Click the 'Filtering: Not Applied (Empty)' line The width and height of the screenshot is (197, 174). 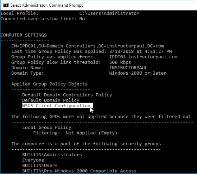(x=75, y=133)
